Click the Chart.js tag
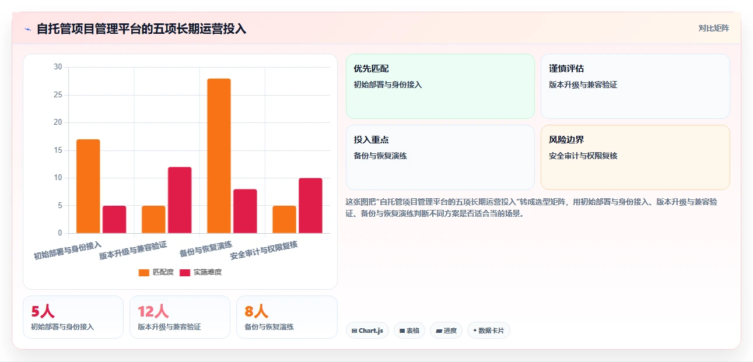 [x=367, y=331]
